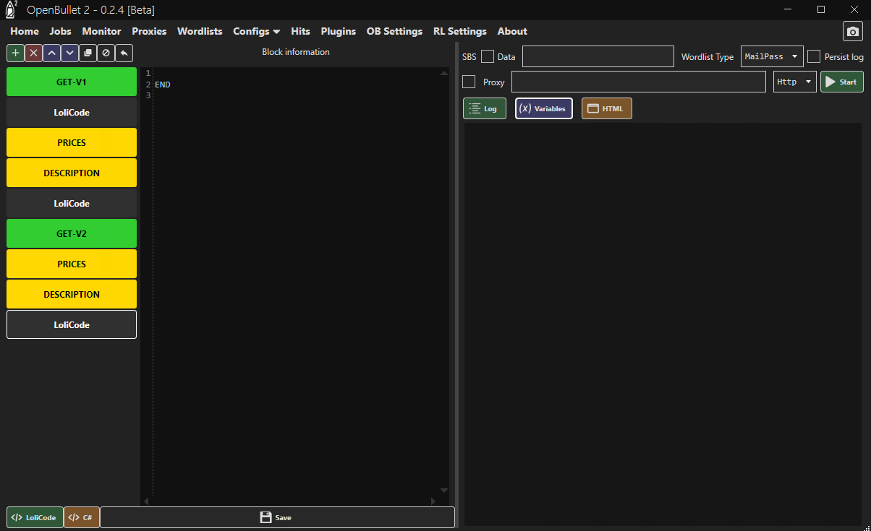Click the Data input field

598,56
